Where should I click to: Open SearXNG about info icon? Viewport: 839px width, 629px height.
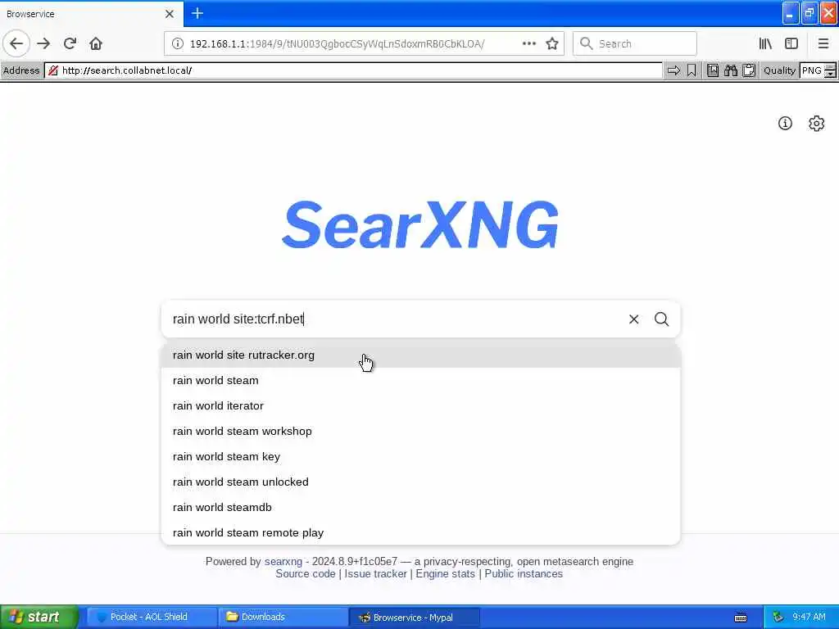pos(785,124)
